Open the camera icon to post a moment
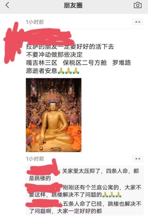This screenshot has height=219, width=148. [138, 5]
